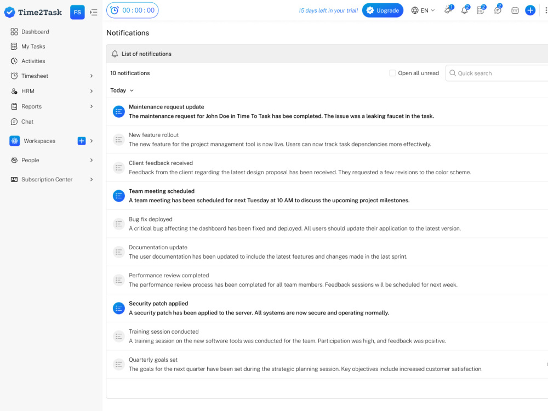Open the Training session conducted notification title
The image size is (548, 411).
pos(163,332)
